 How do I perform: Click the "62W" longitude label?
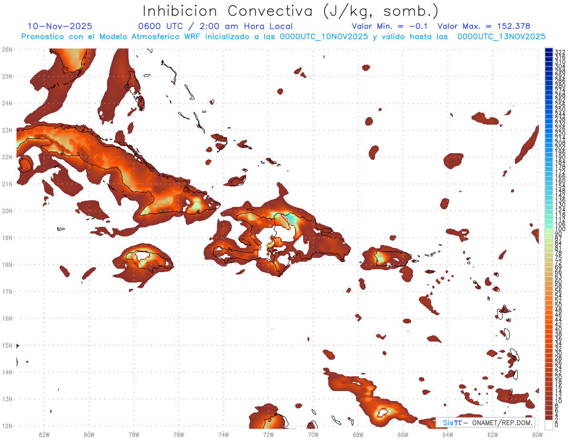click(492, 434)
